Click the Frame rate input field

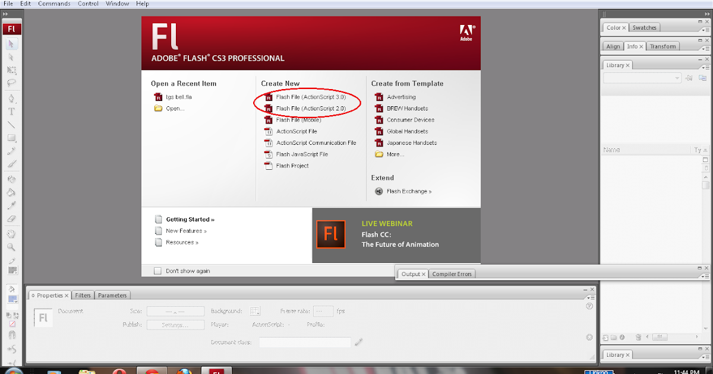[324, 311]
